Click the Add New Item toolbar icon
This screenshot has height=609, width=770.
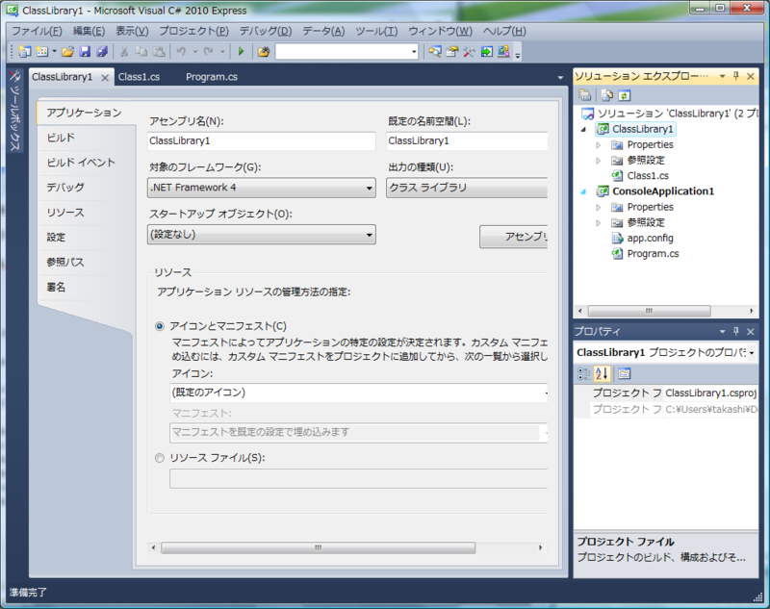42,52
